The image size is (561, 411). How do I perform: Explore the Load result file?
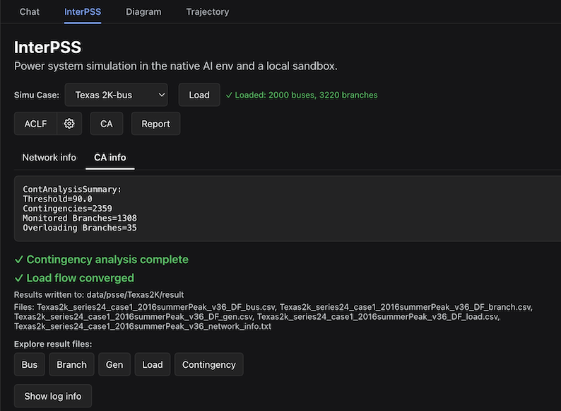tap(153, 364)
